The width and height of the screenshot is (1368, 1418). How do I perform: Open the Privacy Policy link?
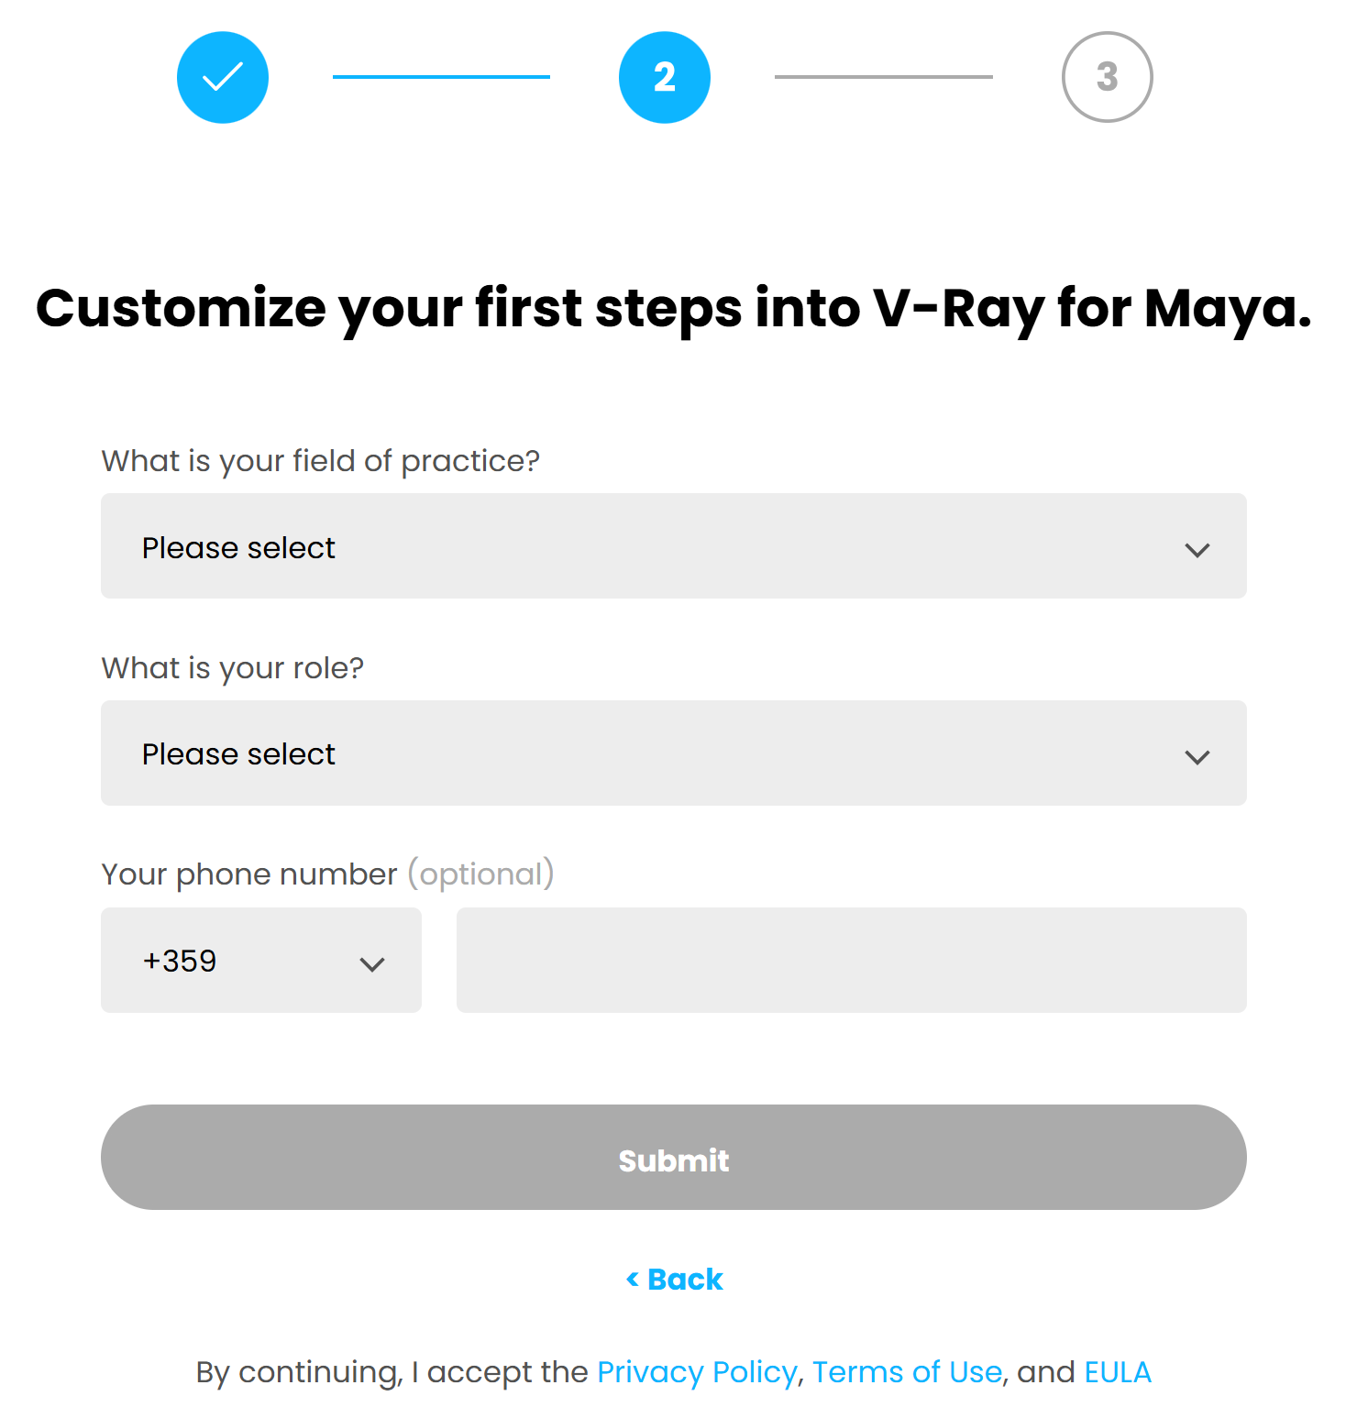pyautogui.click(x=697, y=1372)
